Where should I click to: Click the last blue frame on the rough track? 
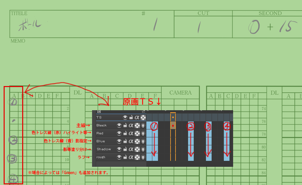tap(227, 157)
